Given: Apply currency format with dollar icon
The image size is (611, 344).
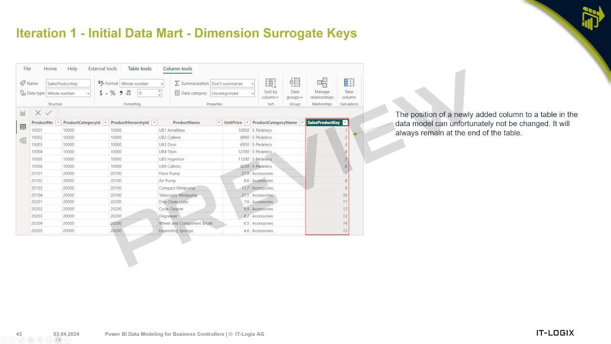Looking at the screenshot, I should point(101,93).
